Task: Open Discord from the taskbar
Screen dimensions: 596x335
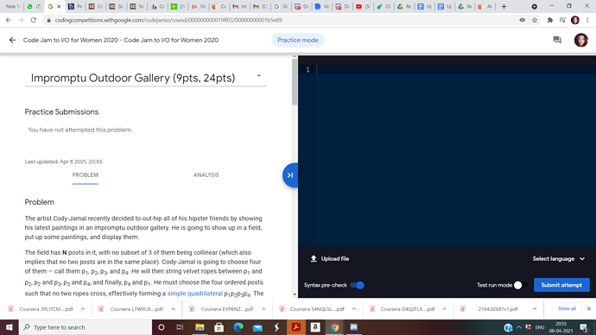Action: [354, 327]
